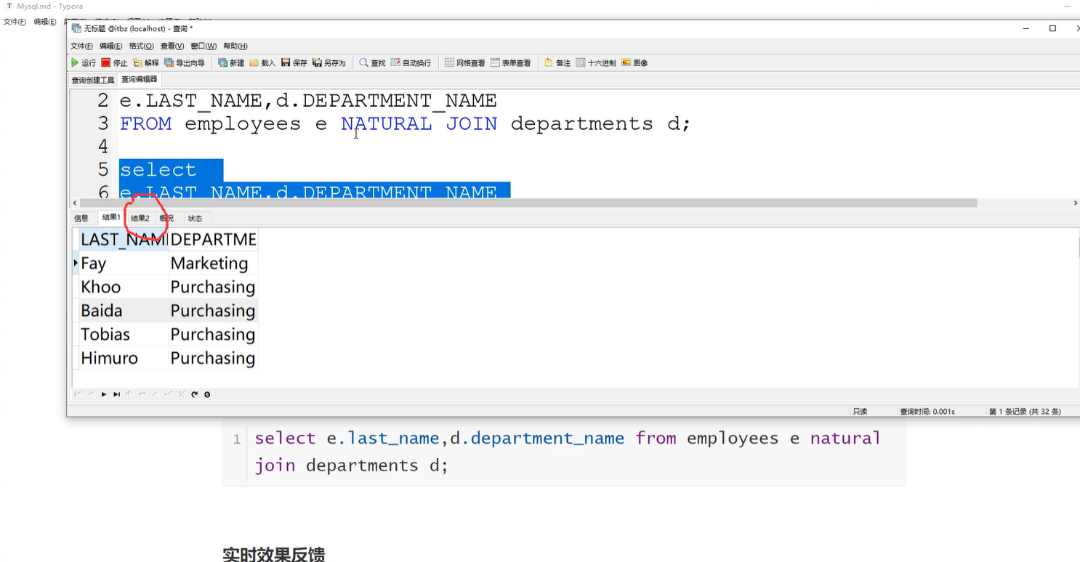Image resolution: width=1080 pixels, height=562 pixels.
Task: Open the 图像 image viewer
Action: (x=634, y=63)
